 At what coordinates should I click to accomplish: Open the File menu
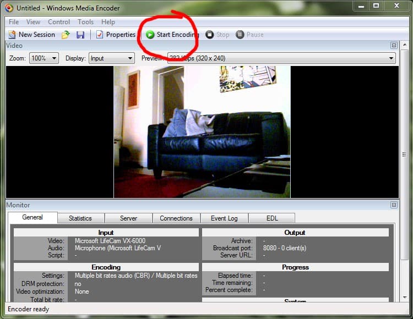[14, 22]
